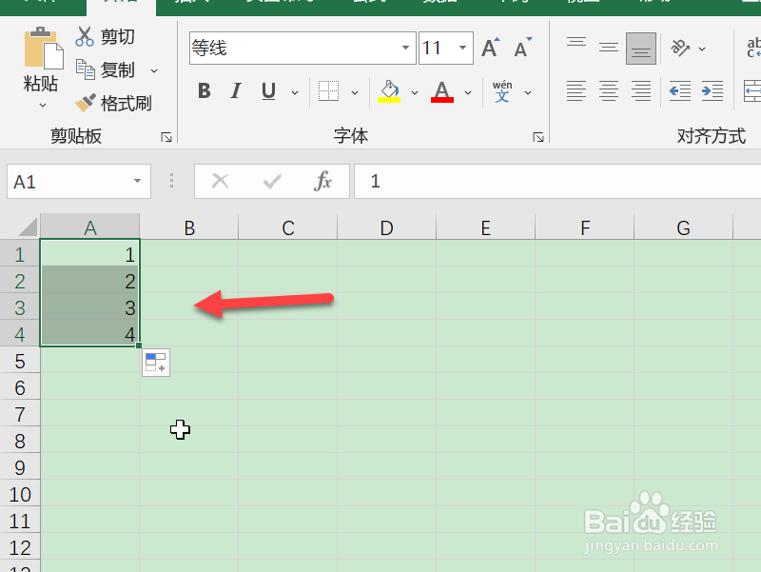Decrease font size with the smaller A icon
Screen dimensions: 761x572
pyautogui.click(x=522, y=48)
